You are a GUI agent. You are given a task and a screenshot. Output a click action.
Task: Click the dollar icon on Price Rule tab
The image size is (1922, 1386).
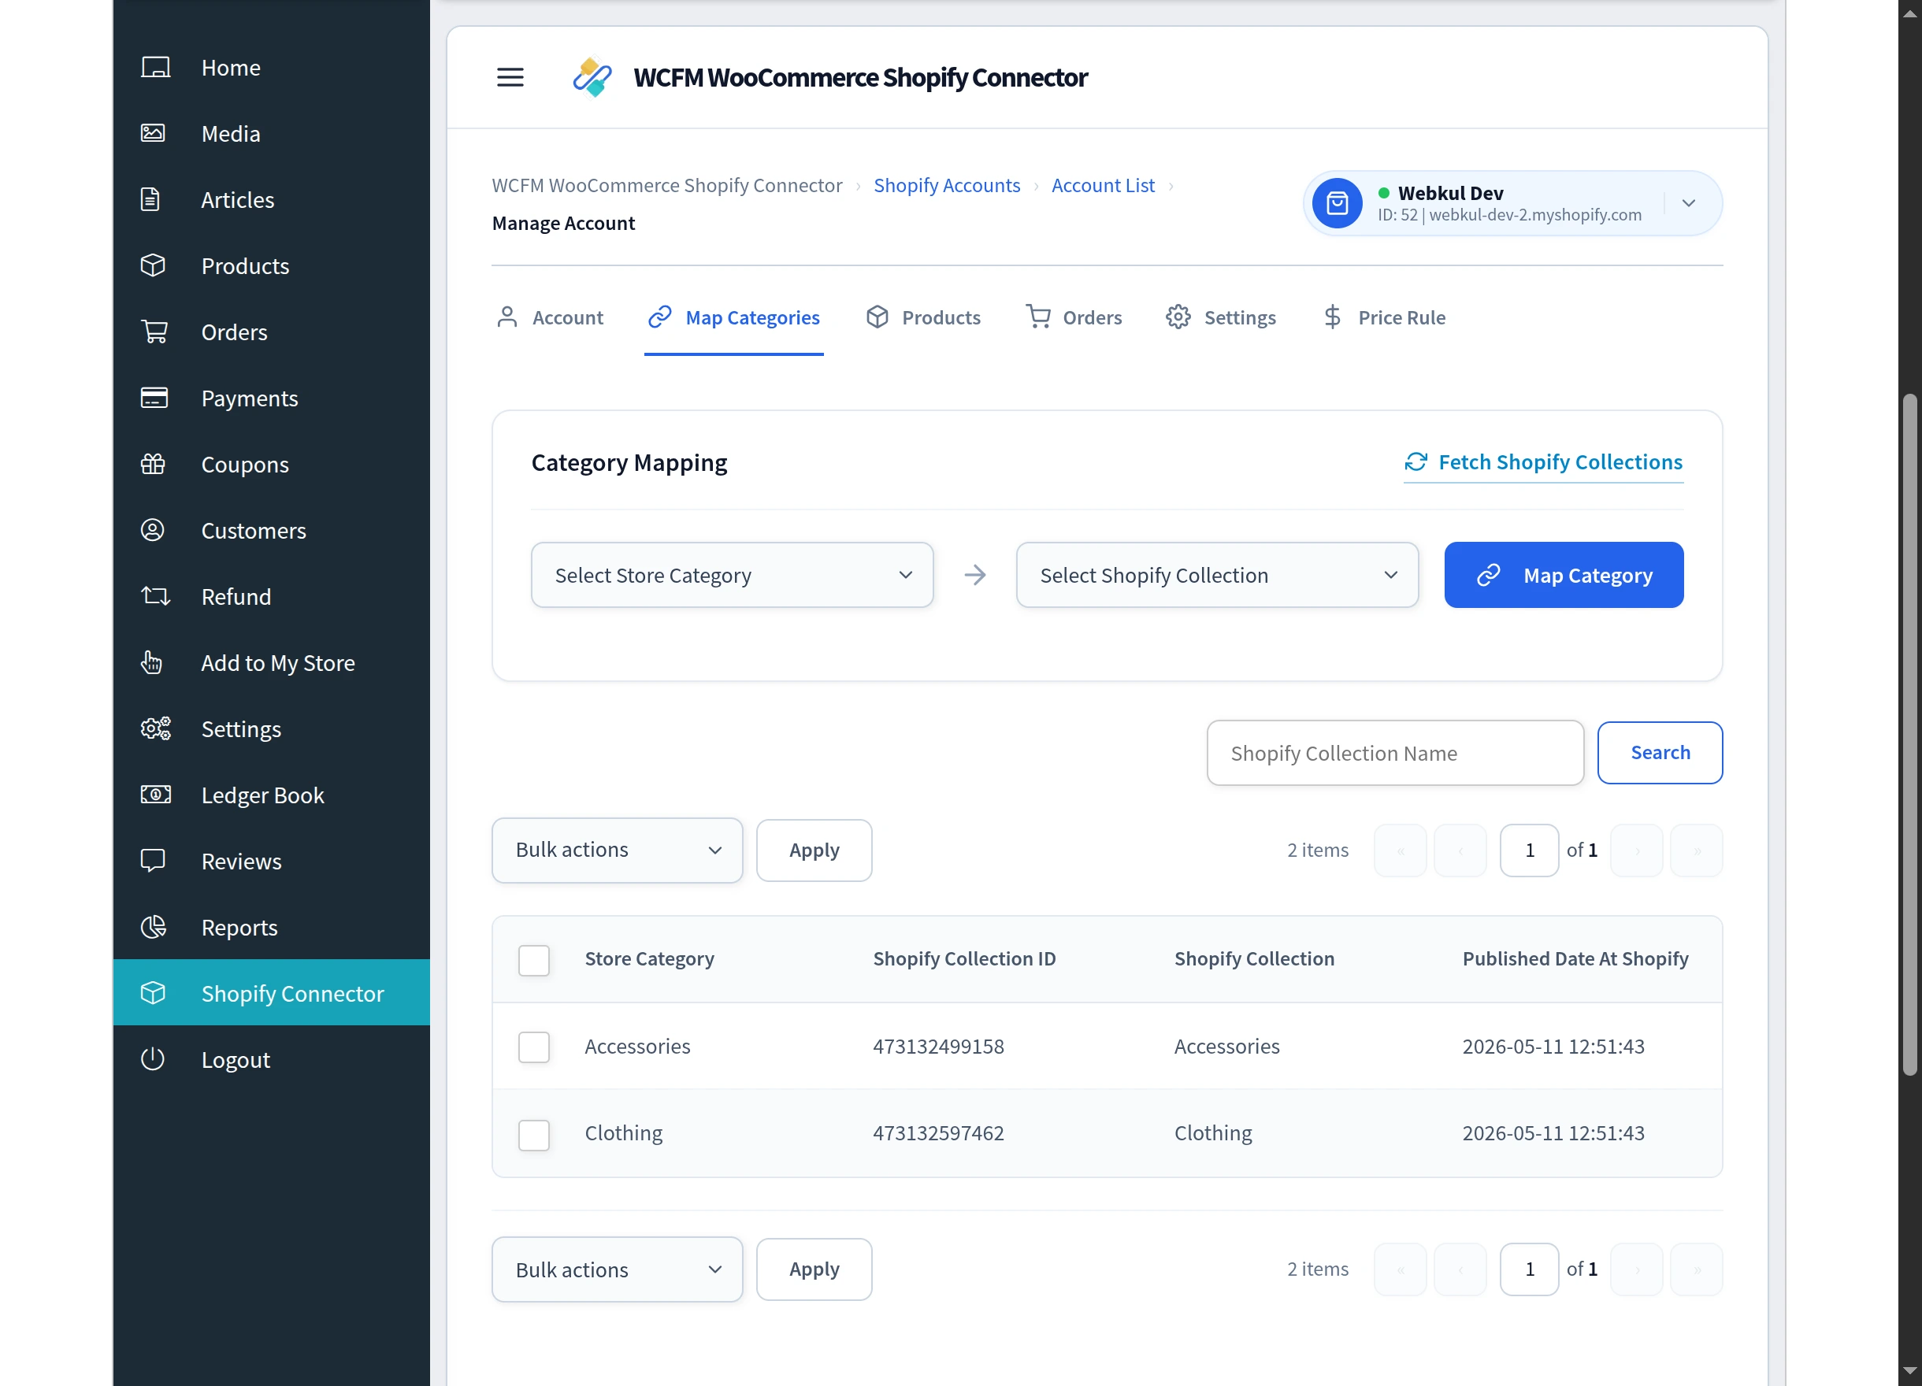(1332, 317)
